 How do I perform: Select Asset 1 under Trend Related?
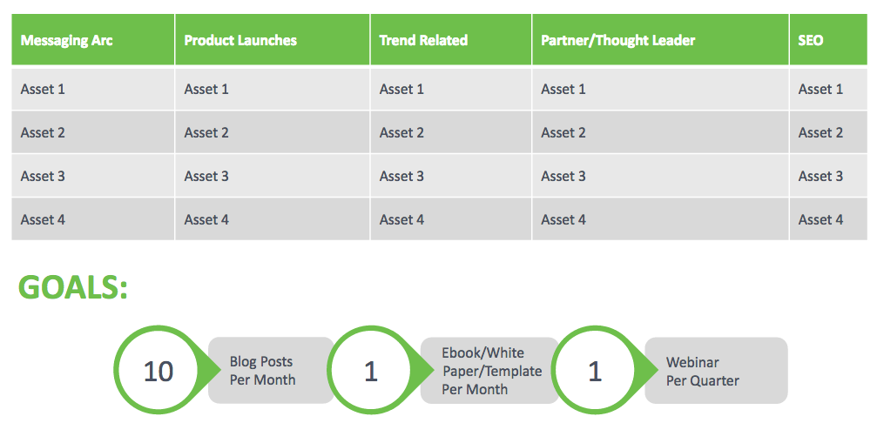coord(401,89)
